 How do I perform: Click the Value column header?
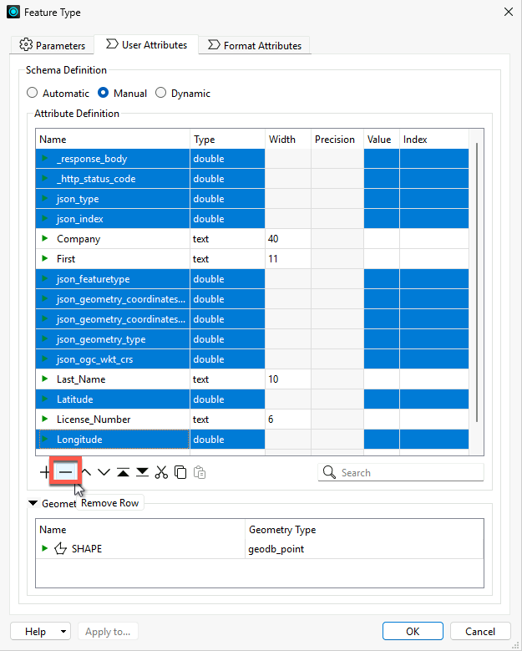click(382, 139)
